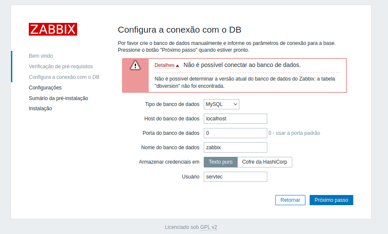This screenshot has width=388, height=234.
Task: Focus the Porta do banco de dados field
Action: pyautogui.click(x=235, y=133)
